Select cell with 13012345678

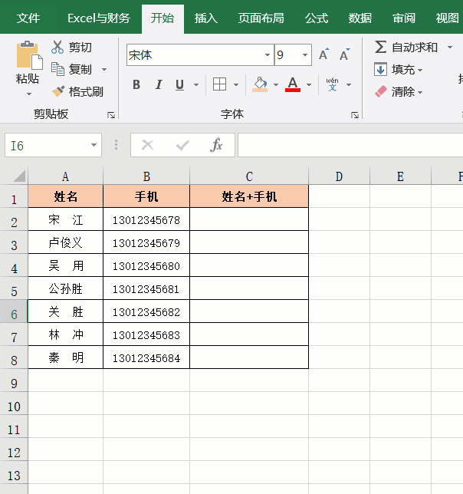(146, 219)
